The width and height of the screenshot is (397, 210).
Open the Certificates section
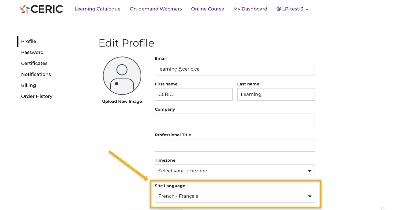tap(34, 63)
